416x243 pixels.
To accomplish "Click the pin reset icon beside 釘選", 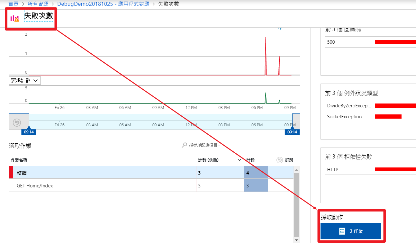I will point(279,160).
